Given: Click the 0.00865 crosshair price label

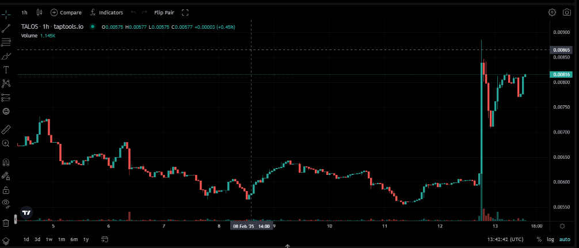Looking at the screenshot, I should (561, 49).
